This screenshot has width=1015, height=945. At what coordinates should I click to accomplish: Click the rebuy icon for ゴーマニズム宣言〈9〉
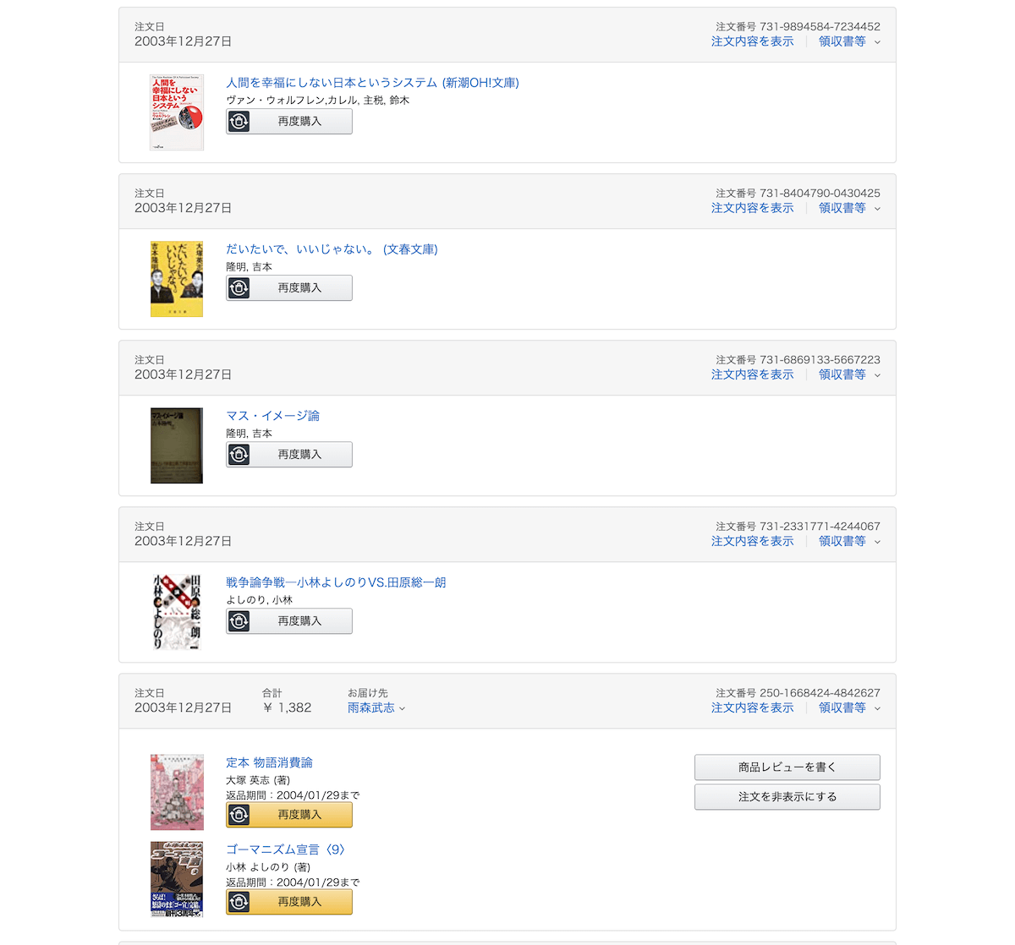[239, 902]
